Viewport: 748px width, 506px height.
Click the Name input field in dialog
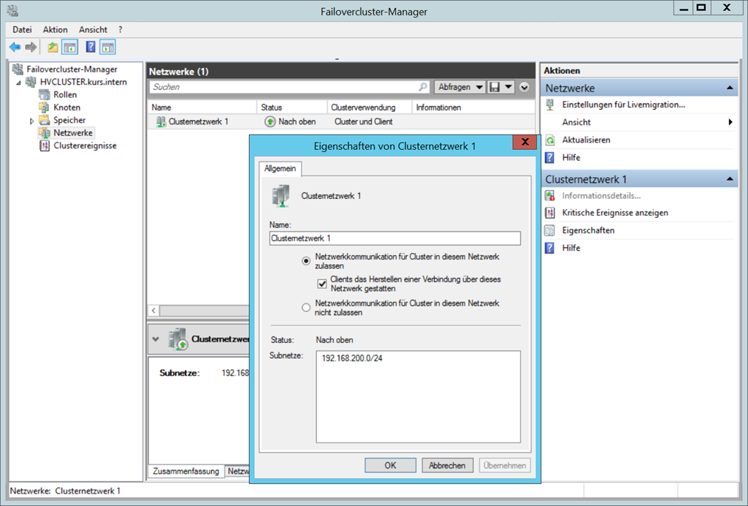[394, 238]
